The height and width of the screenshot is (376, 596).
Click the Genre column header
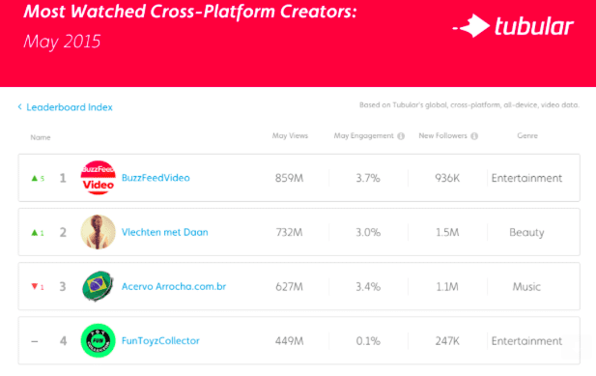coord(527,135)
